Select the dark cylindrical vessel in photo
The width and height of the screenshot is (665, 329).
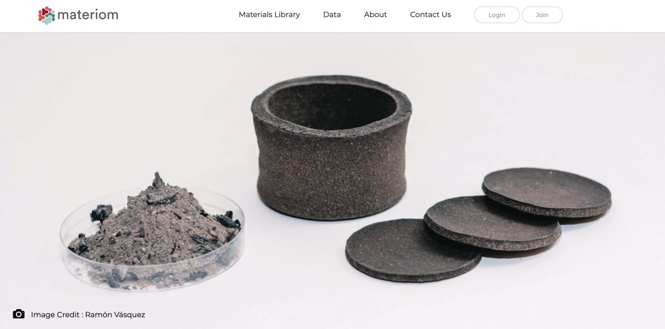tap(331, 166)
